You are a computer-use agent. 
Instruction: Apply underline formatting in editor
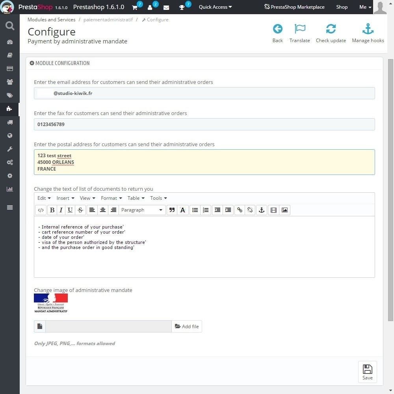70,210
